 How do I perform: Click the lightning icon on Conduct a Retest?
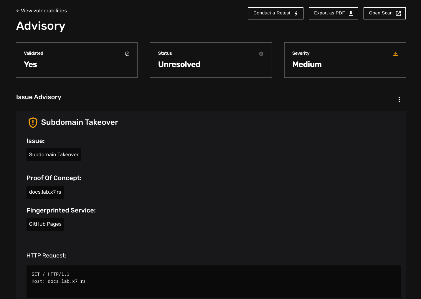(x=296, y=13)
